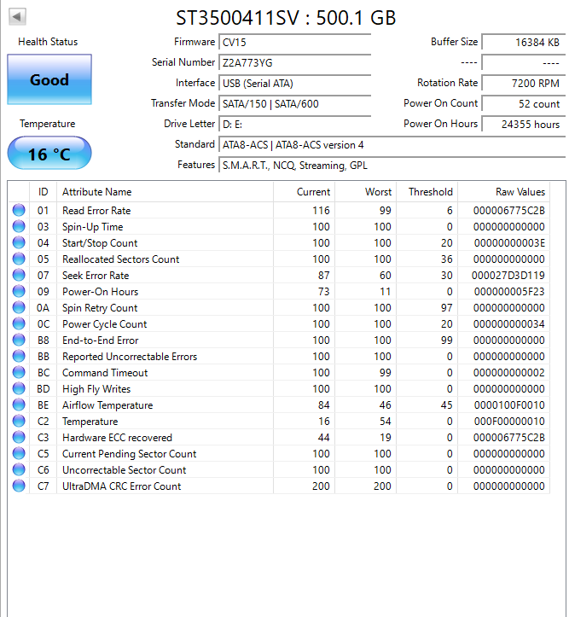Click the Health Status label

click(x=48, y=42)
